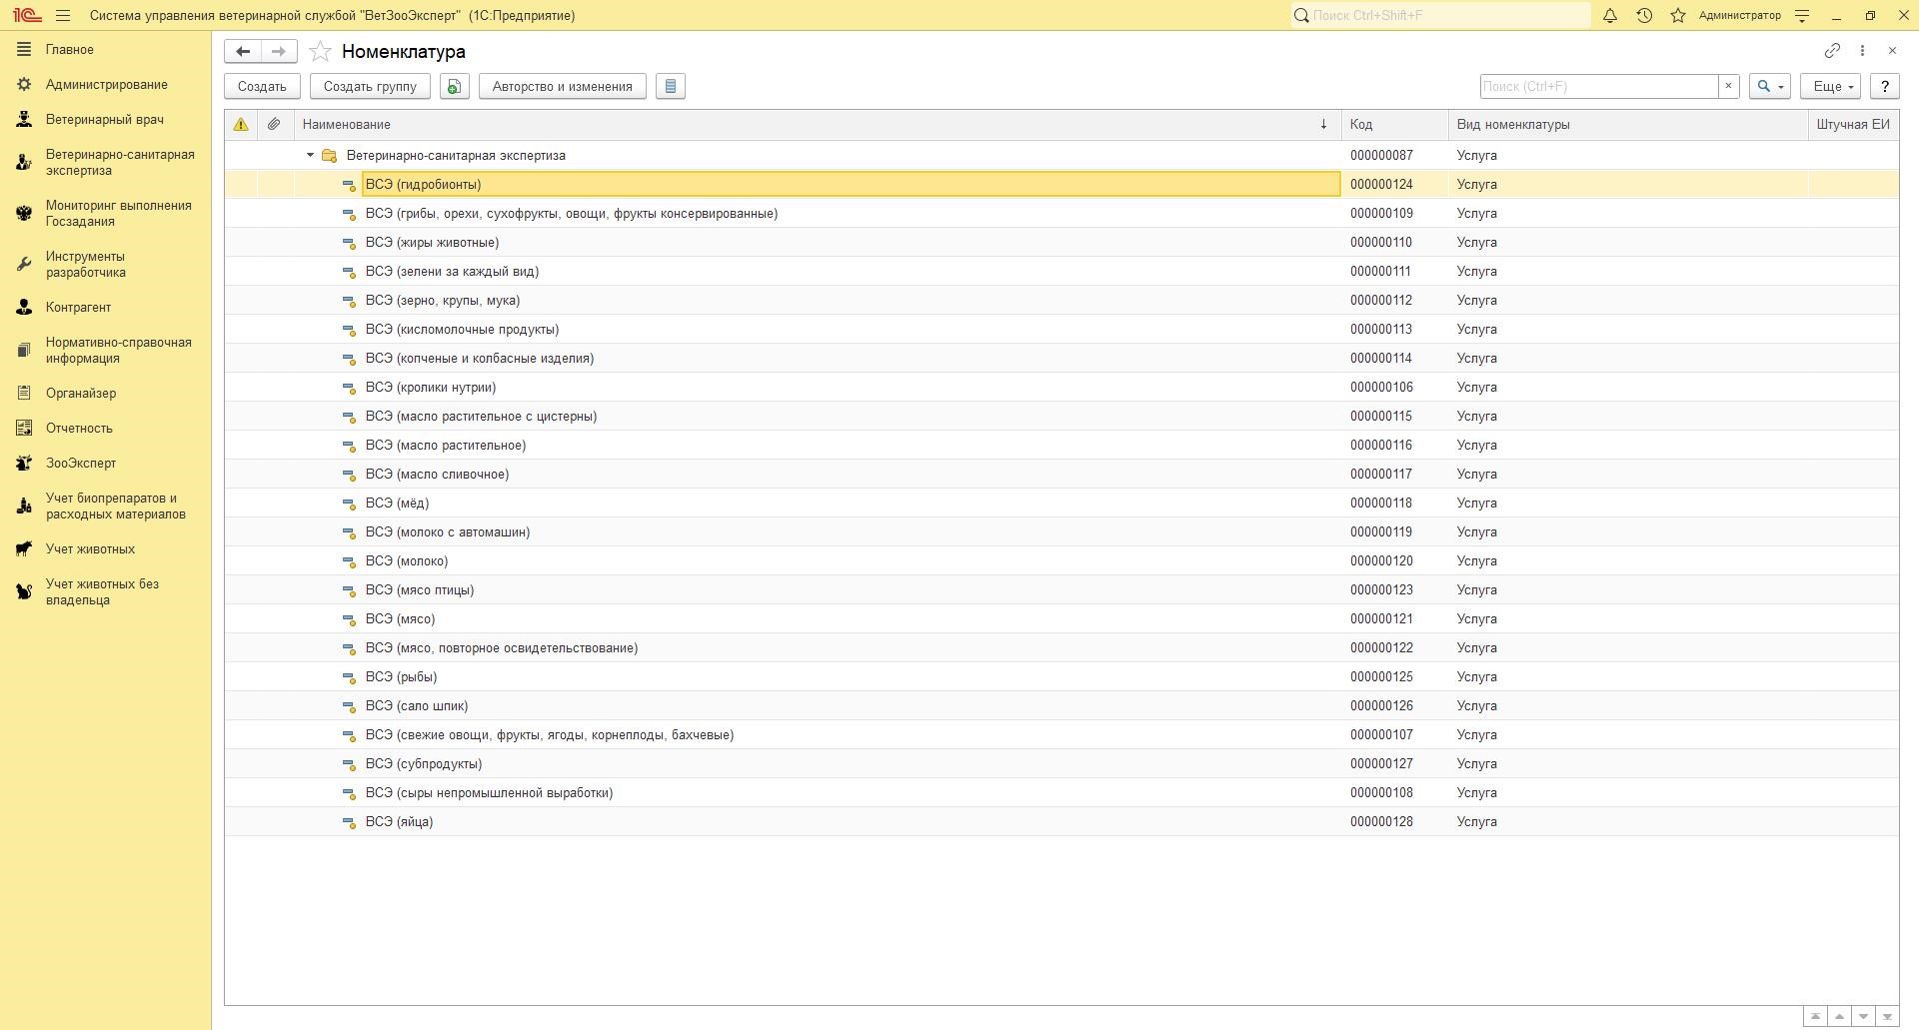Select row ВСЭ (мёд)
1919x1030 pixels.
click(1060, 504)
